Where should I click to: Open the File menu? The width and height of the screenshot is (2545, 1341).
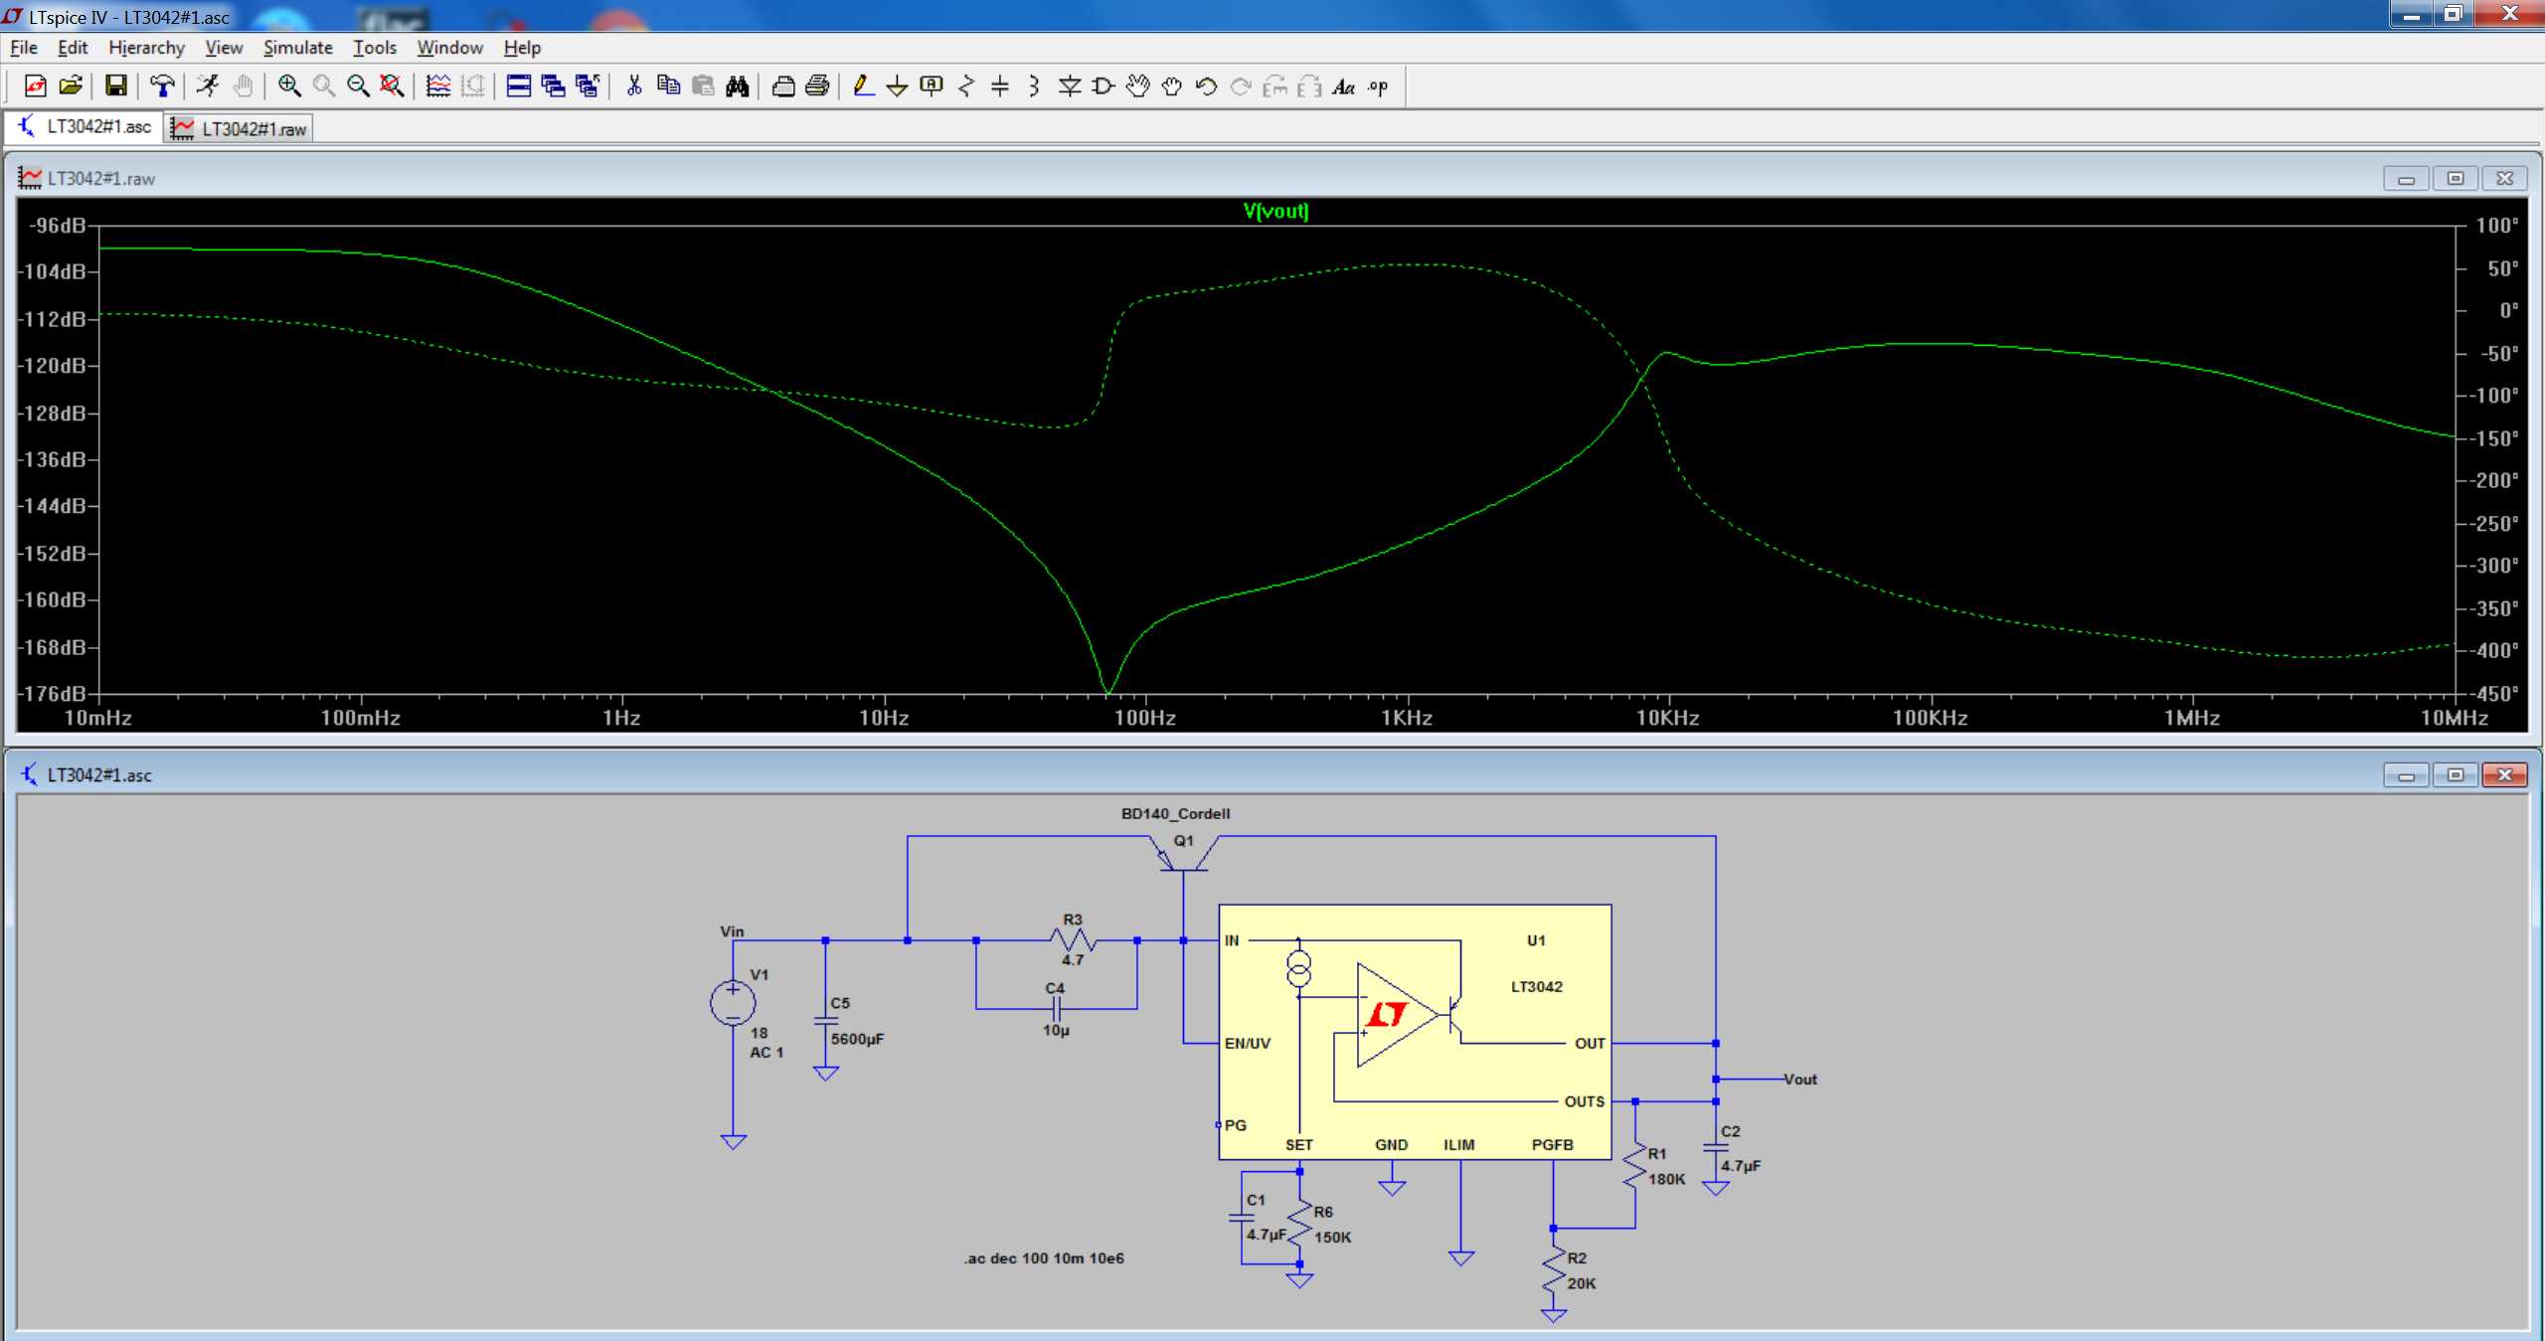pyautogui.click(x=24, y=48)
